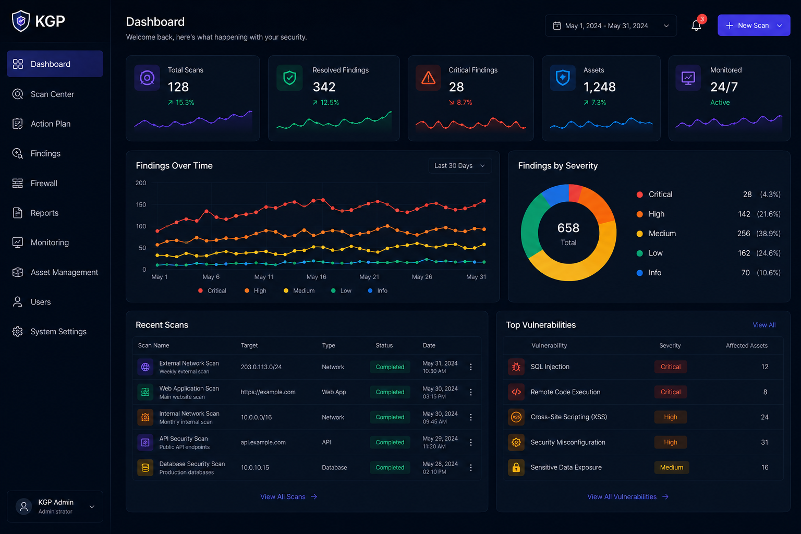Click View All in Top Vulnerabilities header

pyautogui.click(x=764, y=325)
